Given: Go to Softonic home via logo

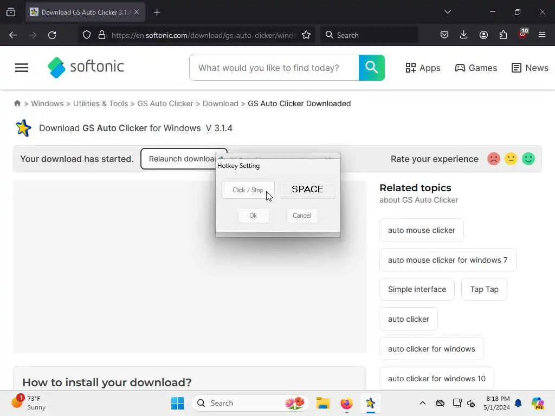Looking at the screenshot, I should [86, 67].
